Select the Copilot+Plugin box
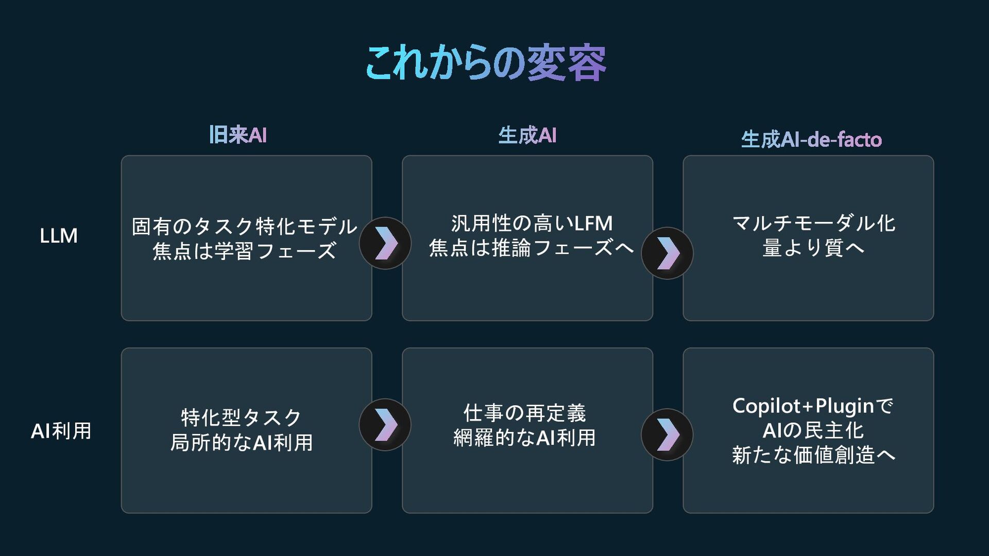 tap(808, 430)
